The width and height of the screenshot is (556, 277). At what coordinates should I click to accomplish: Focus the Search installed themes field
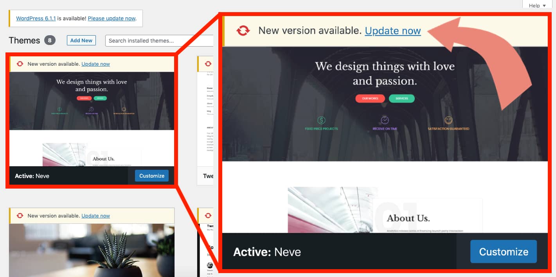tap(160, 41)
